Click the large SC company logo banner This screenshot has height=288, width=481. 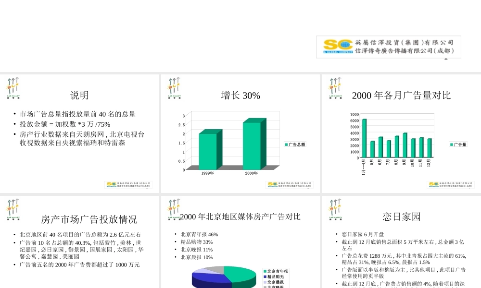[x=389, y=47]
